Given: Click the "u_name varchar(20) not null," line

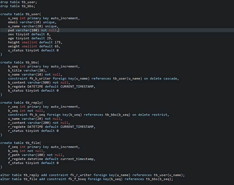Looking at the screenshot, I should click(35, 119).
